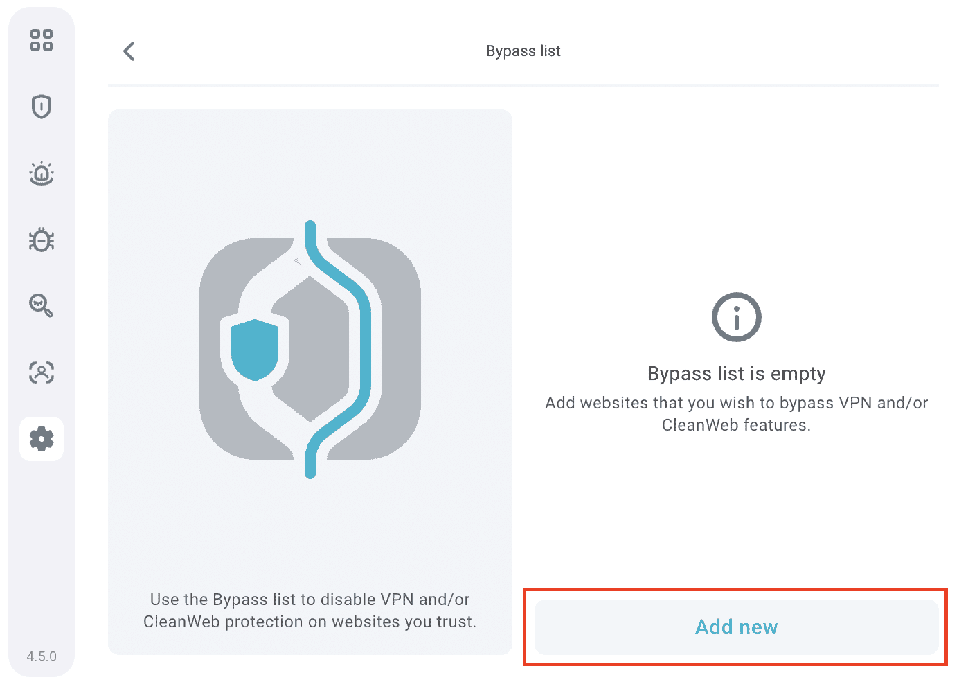968x684 pixels.
Task: Click the Settings gear icon
Action: click(x=42, y=439)
